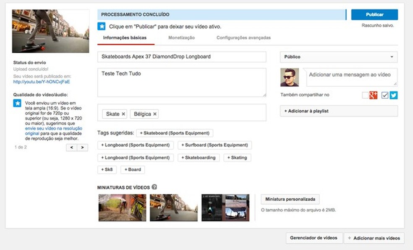Toggle the Google+ sharing checkbox
Screen dimensions: 413x250
point(365,95)
